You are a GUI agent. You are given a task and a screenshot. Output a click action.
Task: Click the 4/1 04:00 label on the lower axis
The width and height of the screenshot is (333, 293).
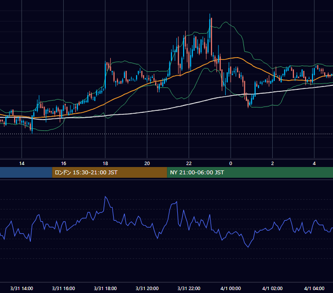[x=314, y=288]
